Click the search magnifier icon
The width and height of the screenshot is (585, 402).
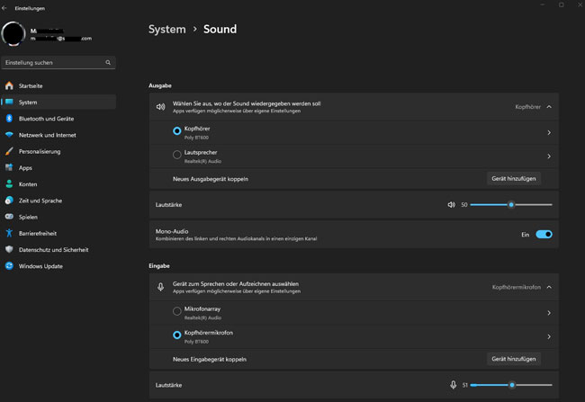click(x=109, y=63)
